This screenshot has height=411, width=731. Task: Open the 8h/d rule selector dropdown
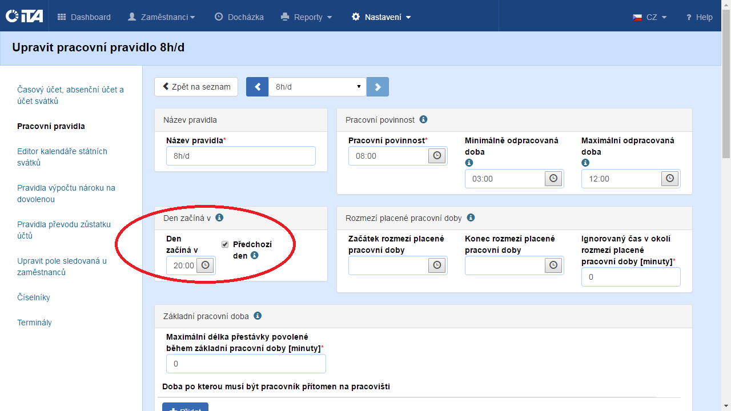(x=318, y=87)
